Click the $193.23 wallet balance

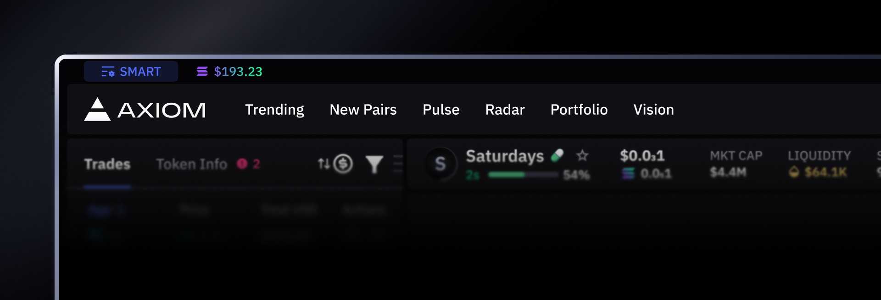(238, 72)
